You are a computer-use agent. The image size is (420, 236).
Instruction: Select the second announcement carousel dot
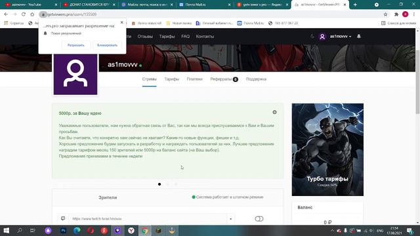[168, 184]
